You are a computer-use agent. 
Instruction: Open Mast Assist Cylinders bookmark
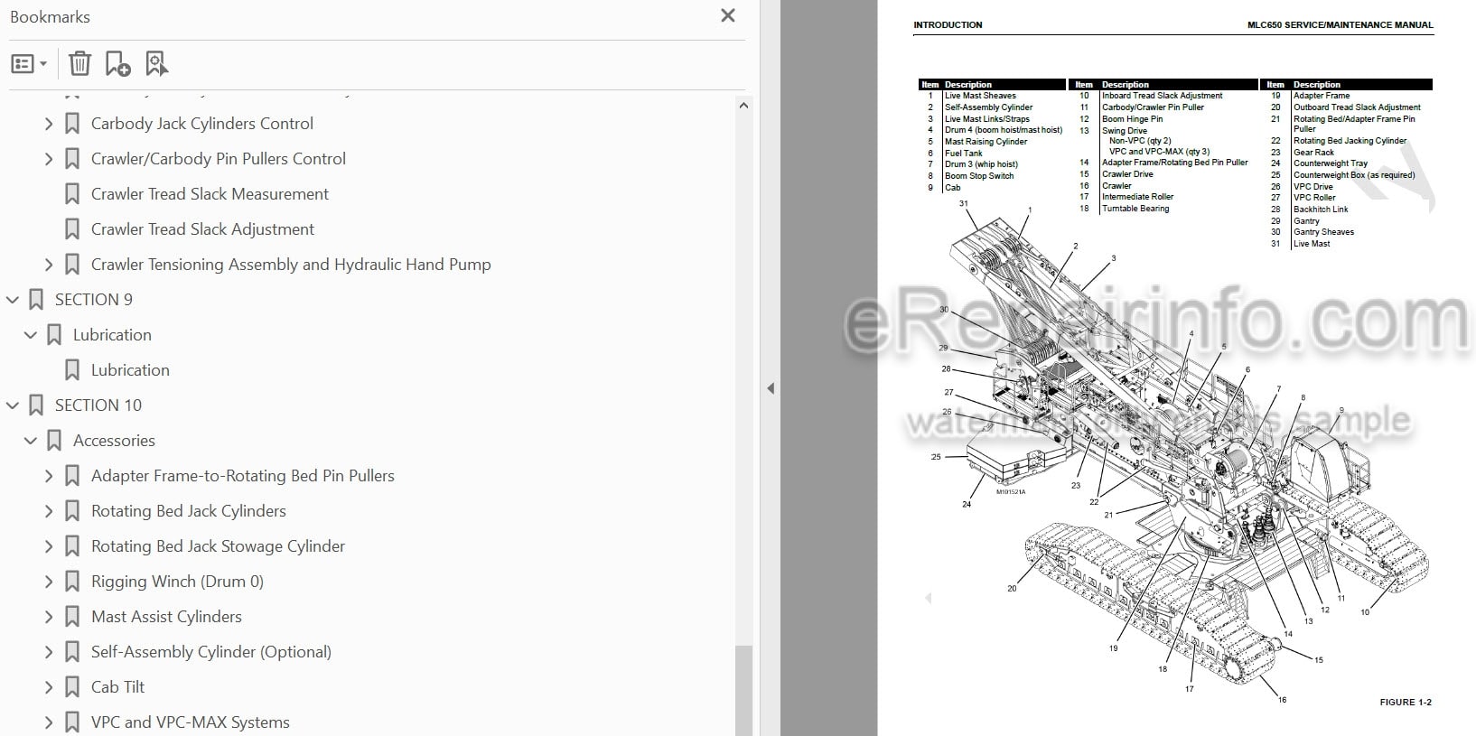click(166, 617)
